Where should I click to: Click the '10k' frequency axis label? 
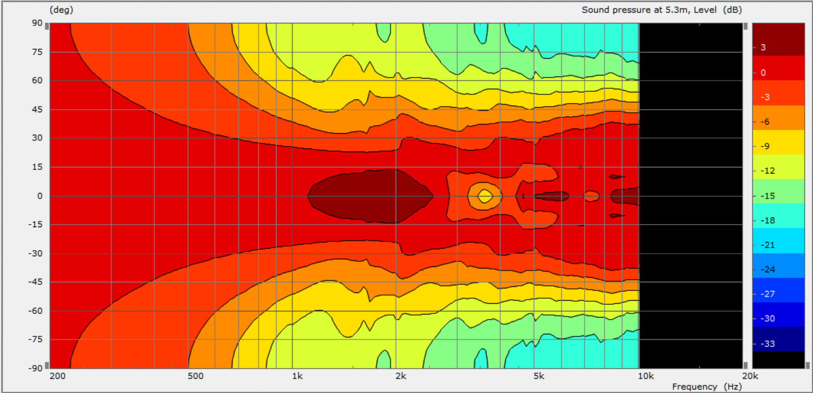point(646,376)
